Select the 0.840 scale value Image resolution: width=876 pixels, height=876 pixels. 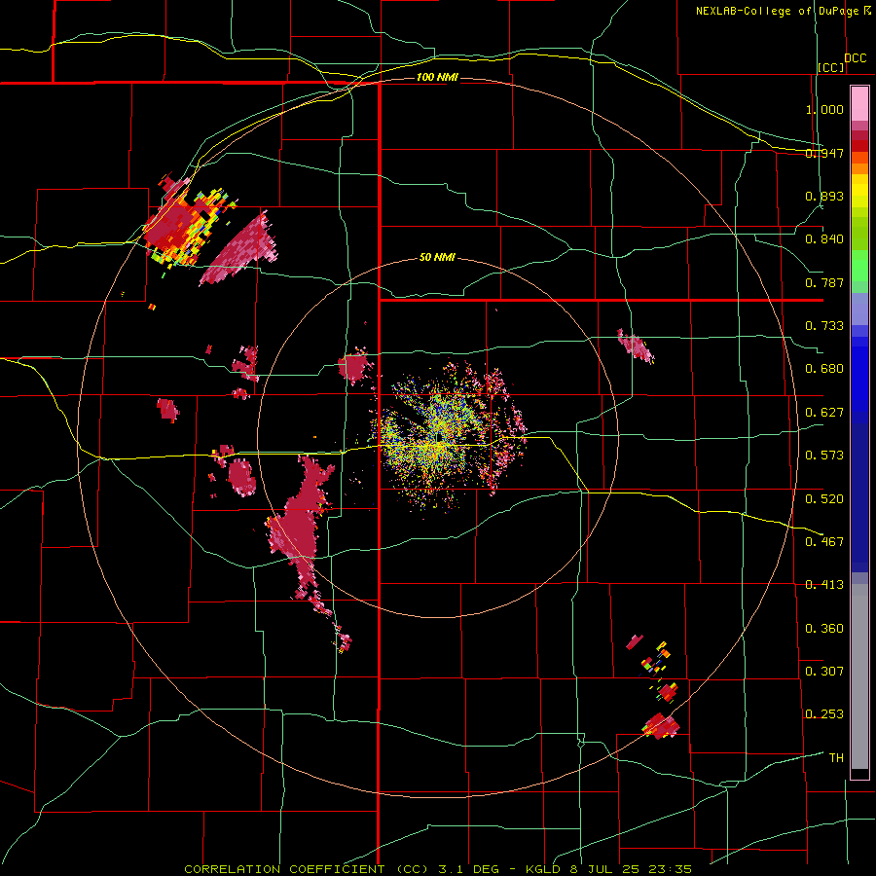click(x=824, y=239)
